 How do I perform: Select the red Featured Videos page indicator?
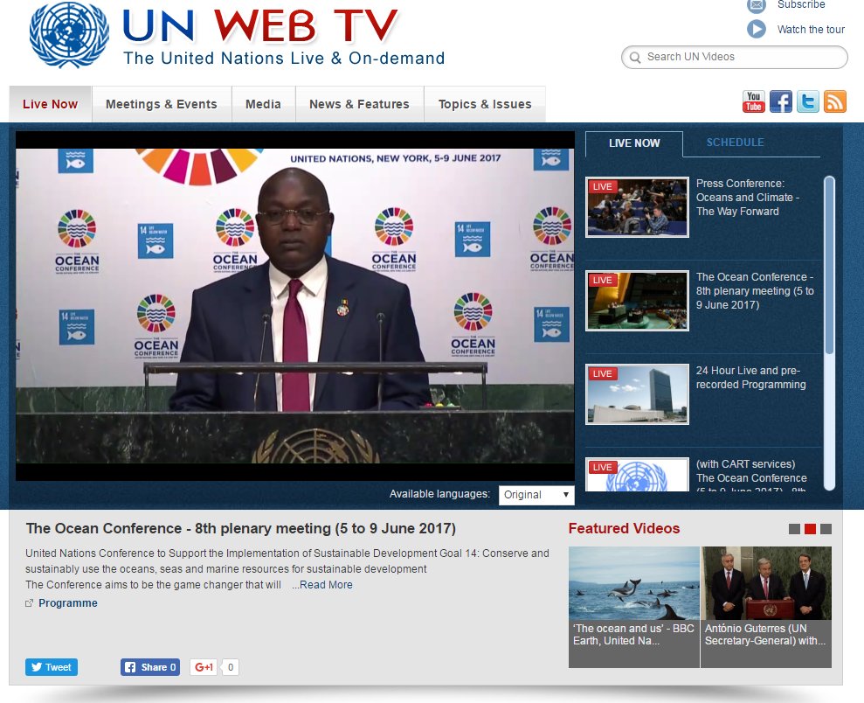tap(810, 529)
